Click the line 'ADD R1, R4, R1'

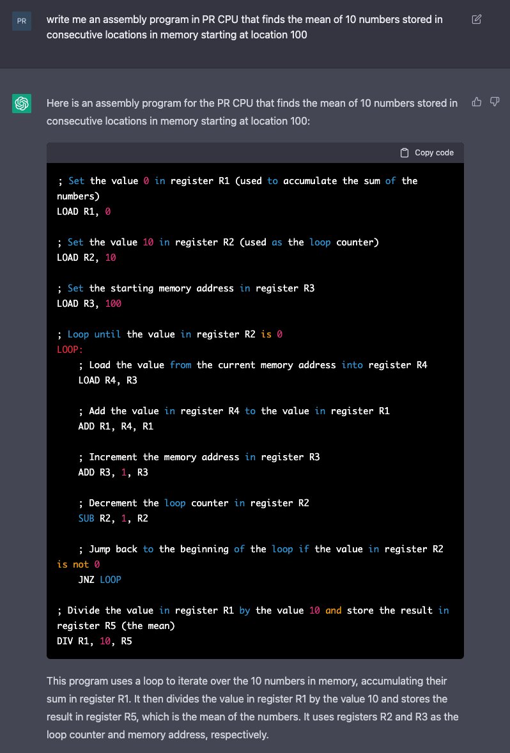(116, 426)
